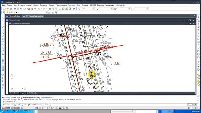Image resolution: width=201 pixels, height=113 pixels.
Task: Select the Move modify tool
Action: click(x=198, y=33)
